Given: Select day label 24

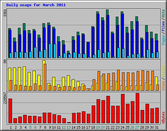Looking at the screenshot, I should tap(122, 127).
